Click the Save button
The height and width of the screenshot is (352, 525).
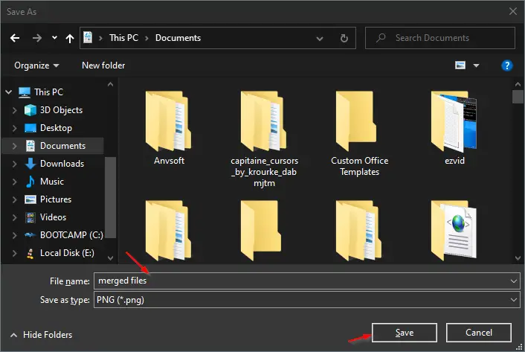[x=404, y=333]
